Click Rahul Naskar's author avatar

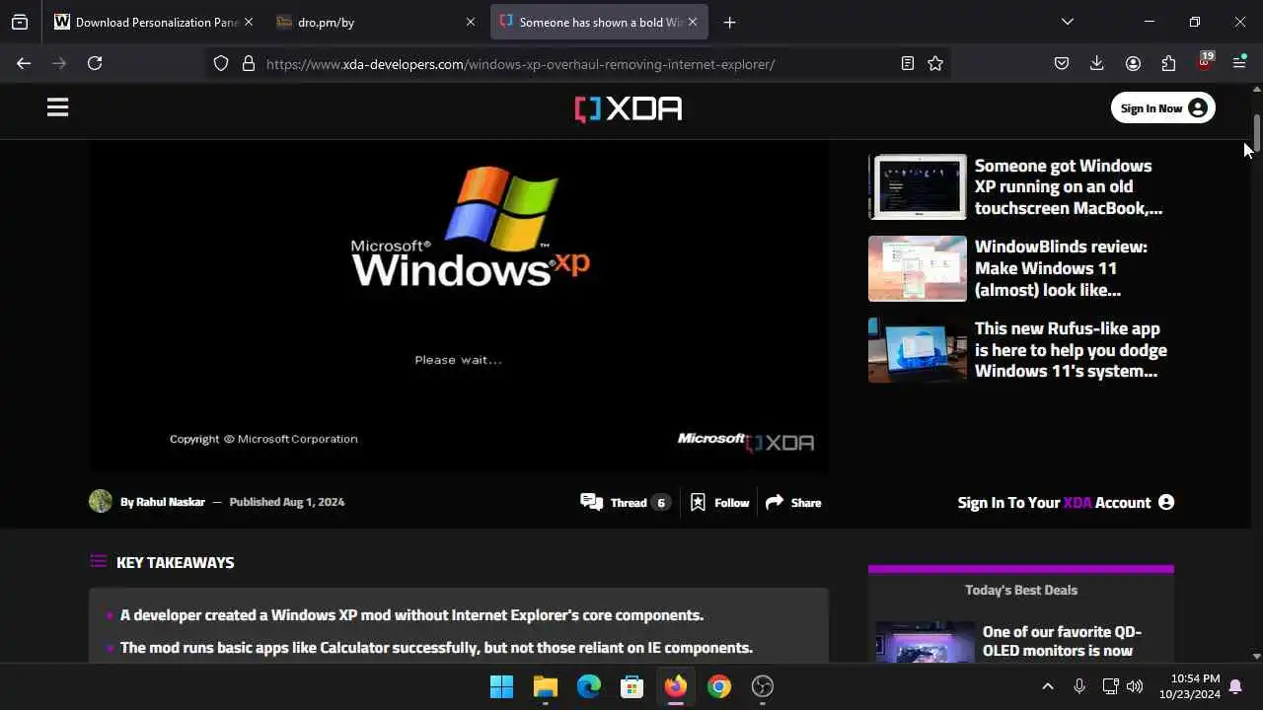101,501
